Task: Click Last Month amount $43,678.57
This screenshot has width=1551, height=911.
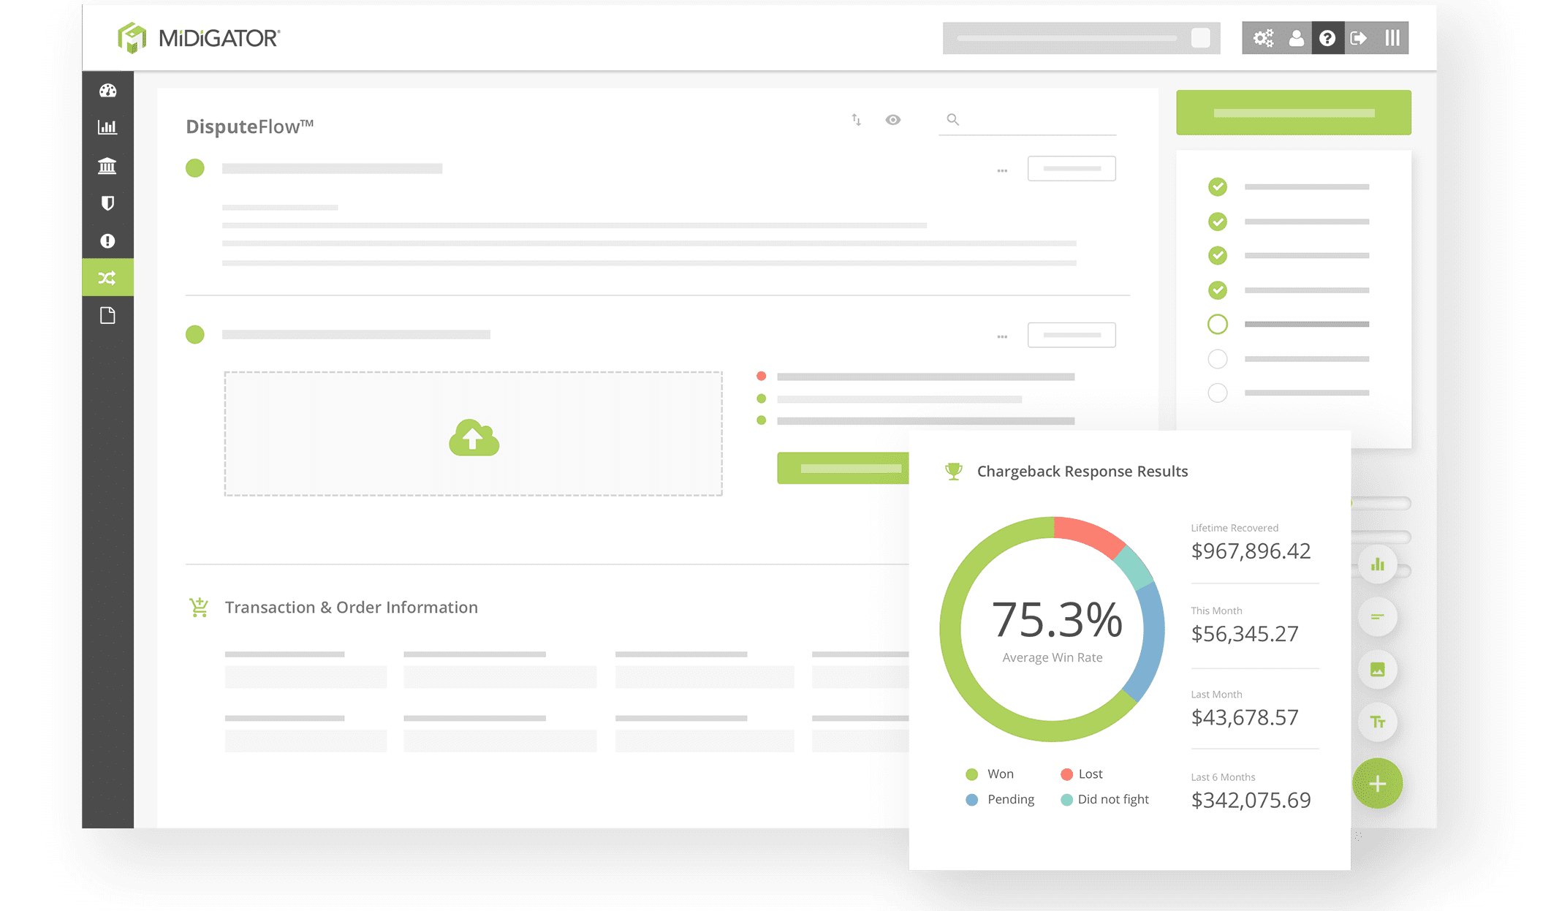Action: 1245,717
